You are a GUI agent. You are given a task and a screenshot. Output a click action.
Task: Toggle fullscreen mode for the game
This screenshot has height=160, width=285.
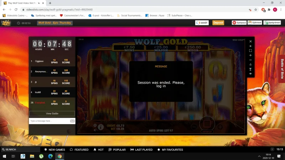[250, 50]
